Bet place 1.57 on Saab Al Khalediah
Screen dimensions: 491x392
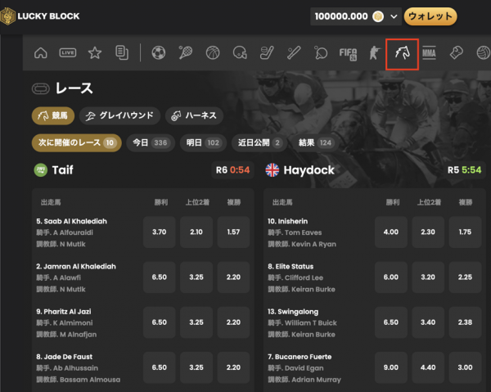[x=233, y=232]
